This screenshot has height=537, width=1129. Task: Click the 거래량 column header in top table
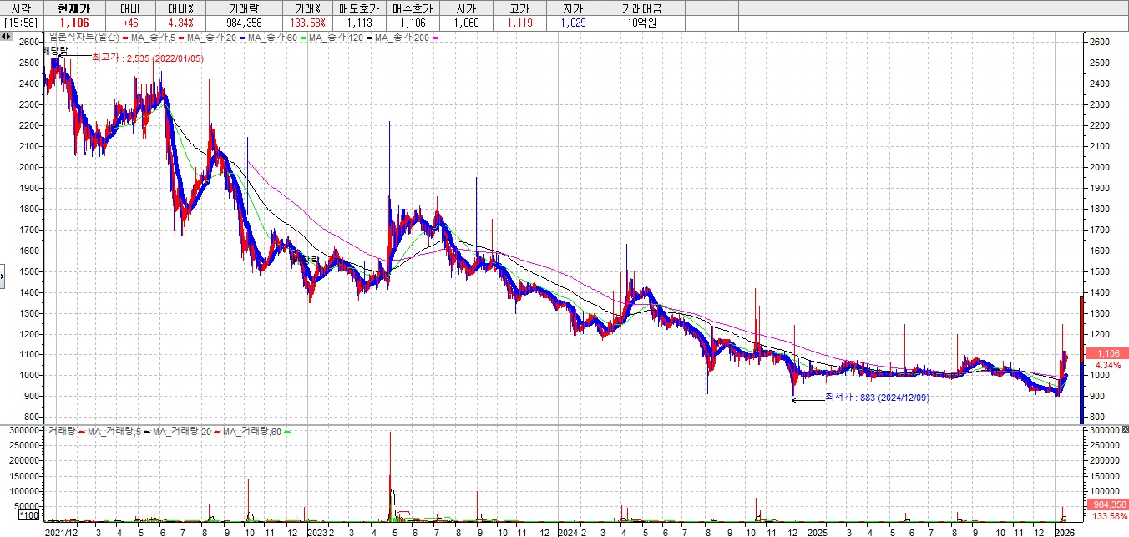[x=245, y=8]
